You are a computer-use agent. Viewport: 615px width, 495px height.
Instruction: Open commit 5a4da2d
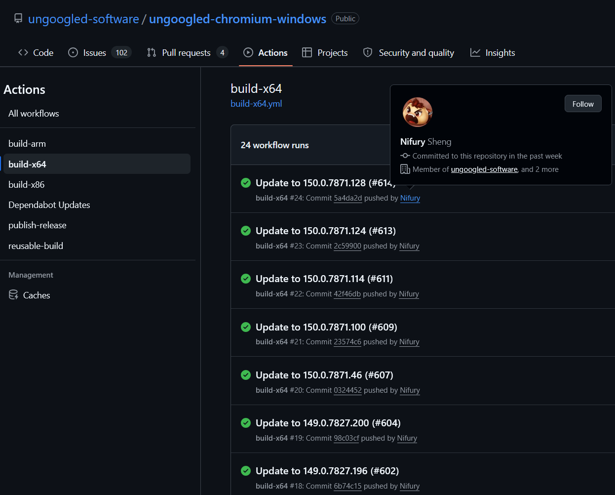click(x=348, y=198)
